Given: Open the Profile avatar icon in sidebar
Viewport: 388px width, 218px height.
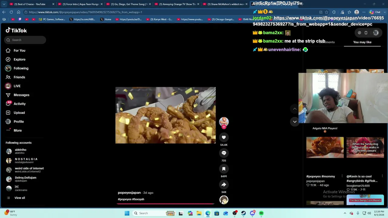Looking at the screenshot, I should click(x=8, y=121).
